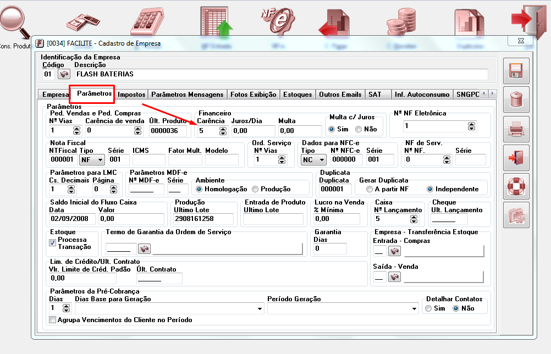Select Não for Multa c/ Juros
Image resolution: width=551 pixels, height=354 pixels.
[x=359, y=129]
